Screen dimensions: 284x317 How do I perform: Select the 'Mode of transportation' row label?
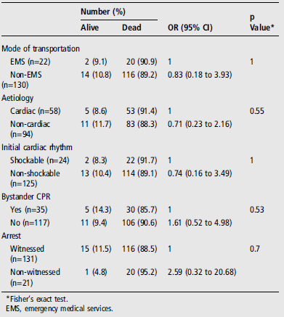(x=41, y=49)
